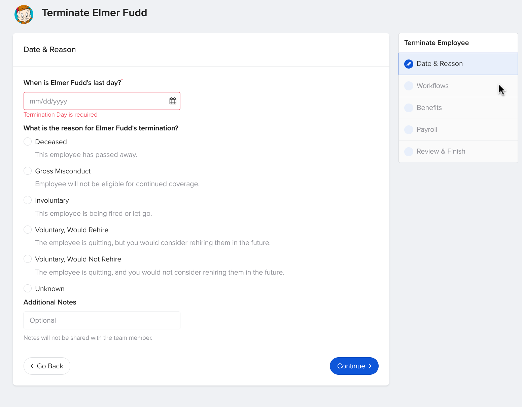522x407 pixels.
Task: Click 'Notes will not be shared' helper text
Action: coord(88,338)
